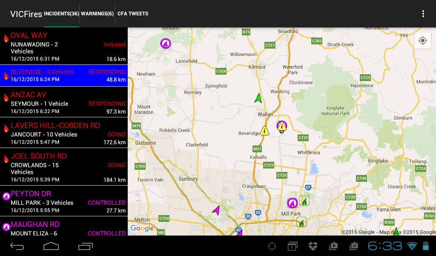Image resolution: width=436 pixels, height=256 pixels.
Task: Click the flame icon in the Beveridge row
Action: (6, 76)
